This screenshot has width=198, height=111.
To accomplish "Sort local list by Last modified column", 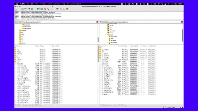I will point(56,46).
